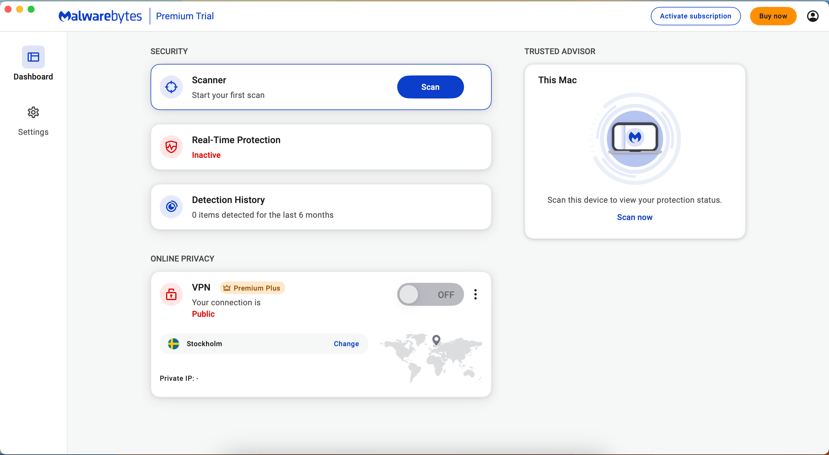Viewport: 829px width, 455px height.
Task: Toggle the VPN switch OFF/ON
Action: click(430, 294)
